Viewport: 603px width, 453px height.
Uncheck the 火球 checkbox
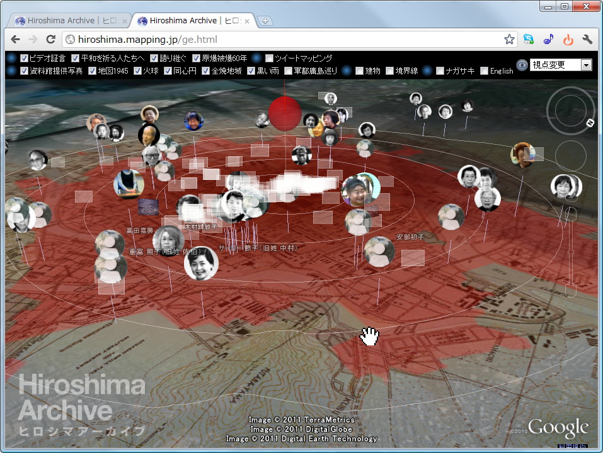tap(137, 71)
